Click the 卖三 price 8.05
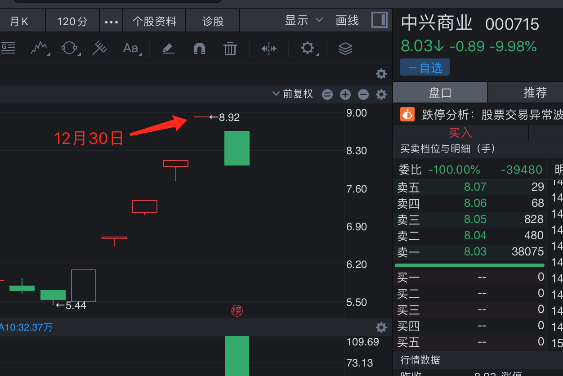563x376 pixels. tap(475, 219)
